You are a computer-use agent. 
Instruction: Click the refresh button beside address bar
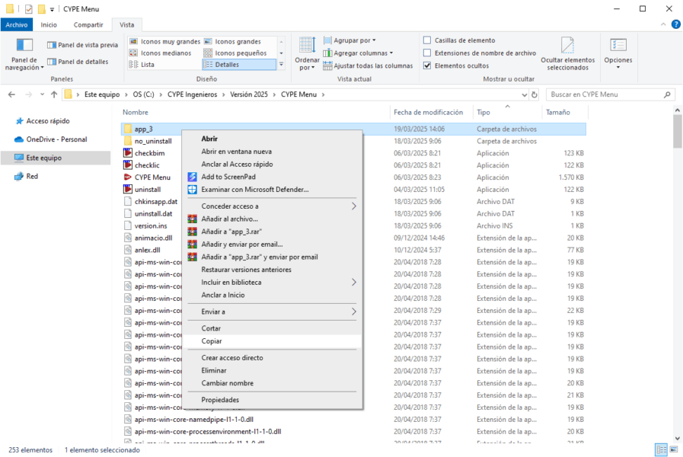(535, 95)
